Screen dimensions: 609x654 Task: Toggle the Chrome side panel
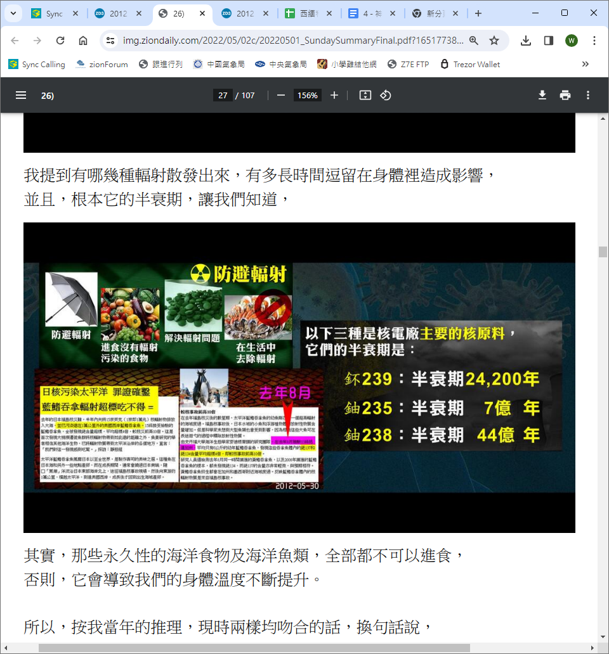pyautogui.click(x=549, y=41)
